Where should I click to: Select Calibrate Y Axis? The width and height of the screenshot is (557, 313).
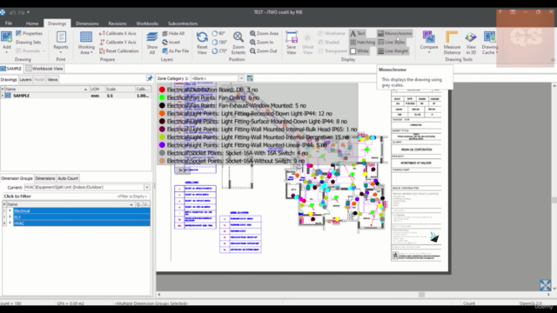pyautogui.click(x=117, y=43)
